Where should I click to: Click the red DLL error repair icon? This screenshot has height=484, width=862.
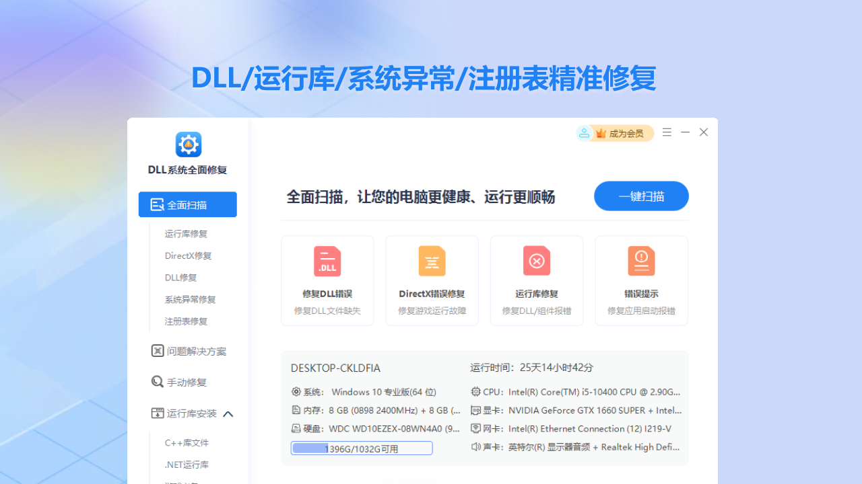327,261
